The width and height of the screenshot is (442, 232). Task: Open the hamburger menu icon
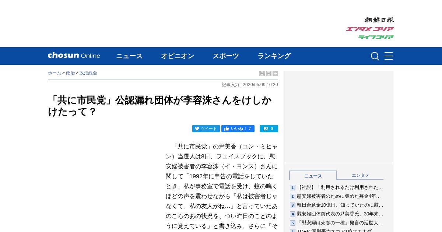[389, 56]
